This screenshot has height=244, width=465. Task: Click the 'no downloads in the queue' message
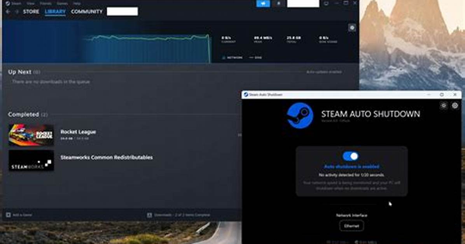click(x=51, y=82)
